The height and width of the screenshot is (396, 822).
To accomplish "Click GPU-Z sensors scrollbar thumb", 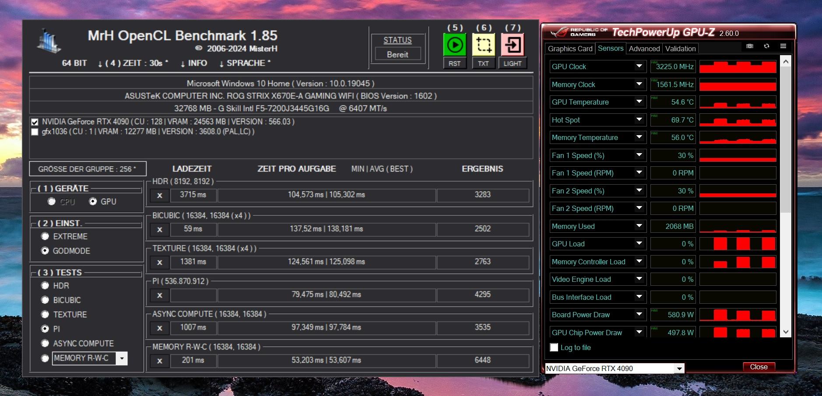I will point(786,140).
